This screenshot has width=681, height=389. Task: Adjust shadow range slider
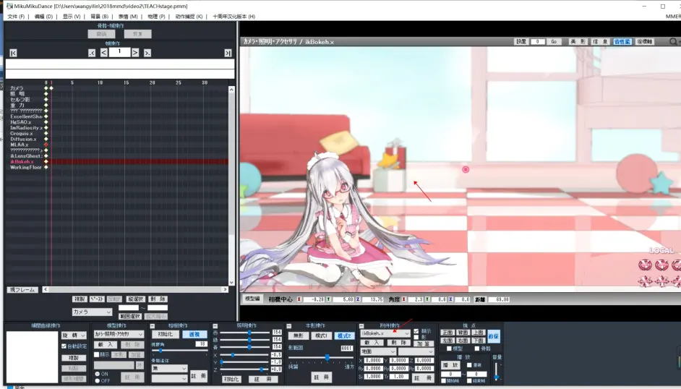click(x=327, y=357)
